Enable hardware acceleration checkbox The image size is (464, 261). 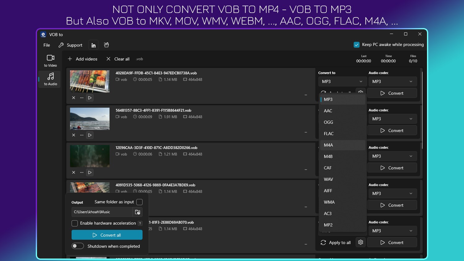pyautogui.click(x=74, y=223)
